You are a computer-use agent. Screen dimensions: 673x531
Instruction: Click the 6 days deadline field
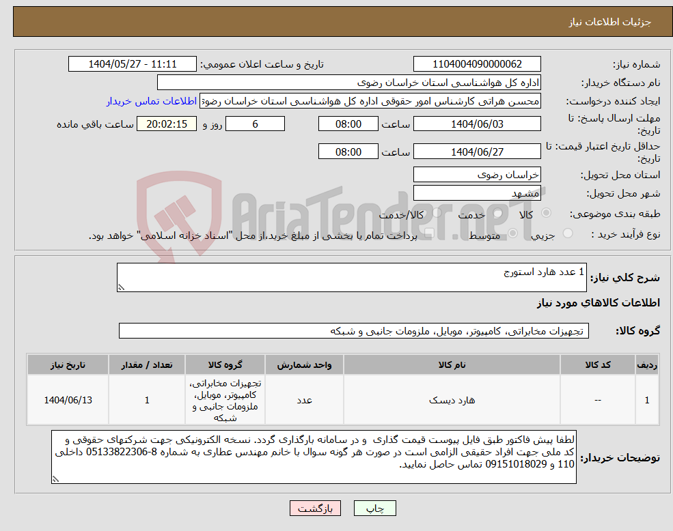coord(255,124)
